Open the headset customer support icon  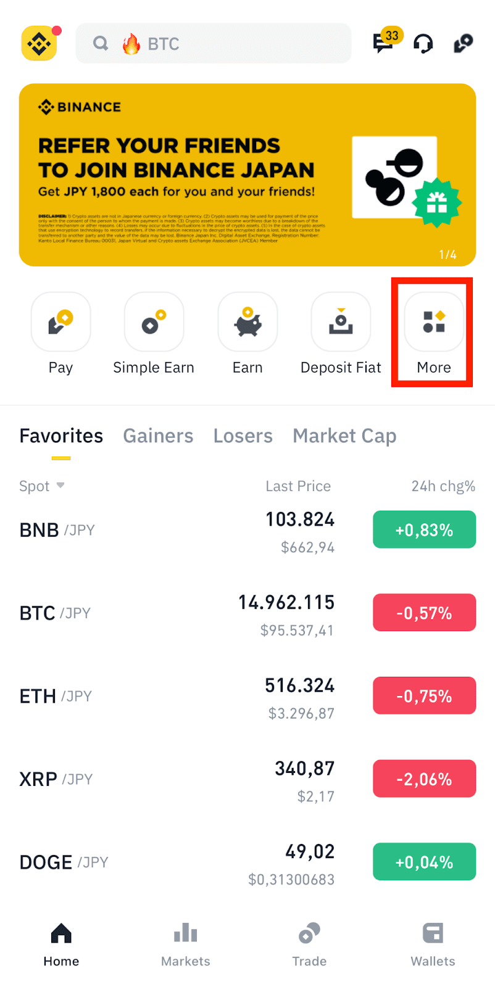point(423,44)
